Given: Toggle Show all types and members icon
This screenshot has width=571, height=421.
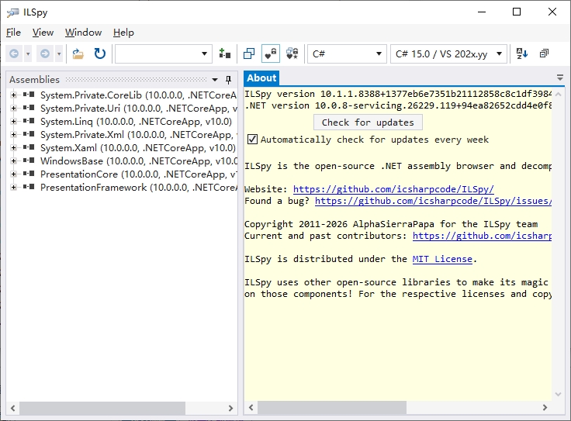Looking at the screenshot, I should click(x=292, y=53).
